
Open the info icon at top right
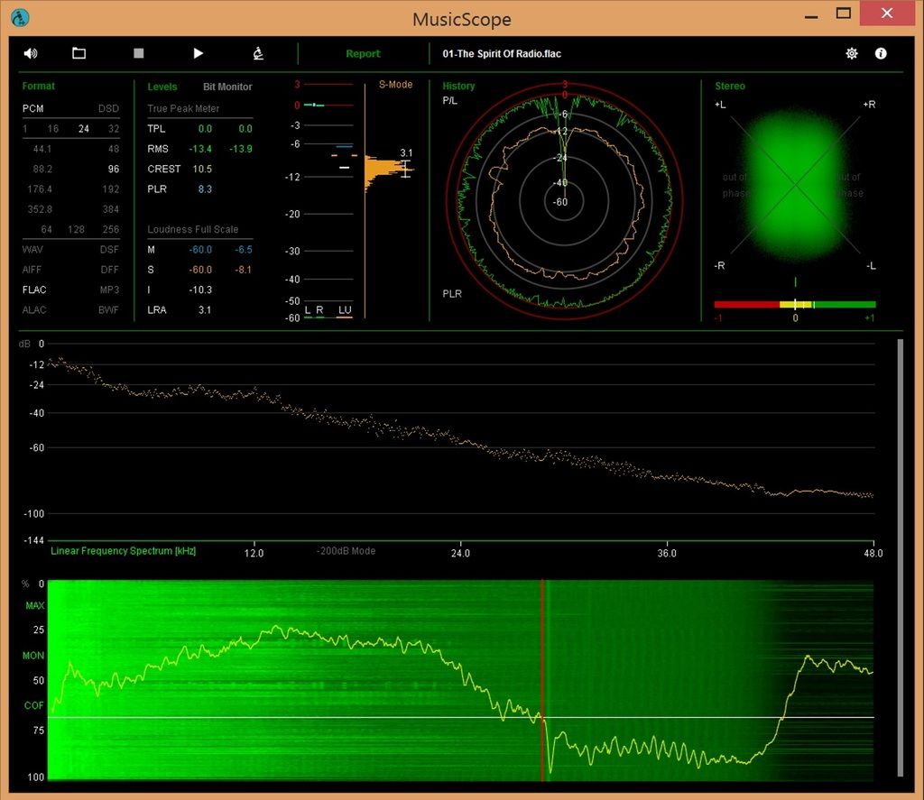coord(881,53)
